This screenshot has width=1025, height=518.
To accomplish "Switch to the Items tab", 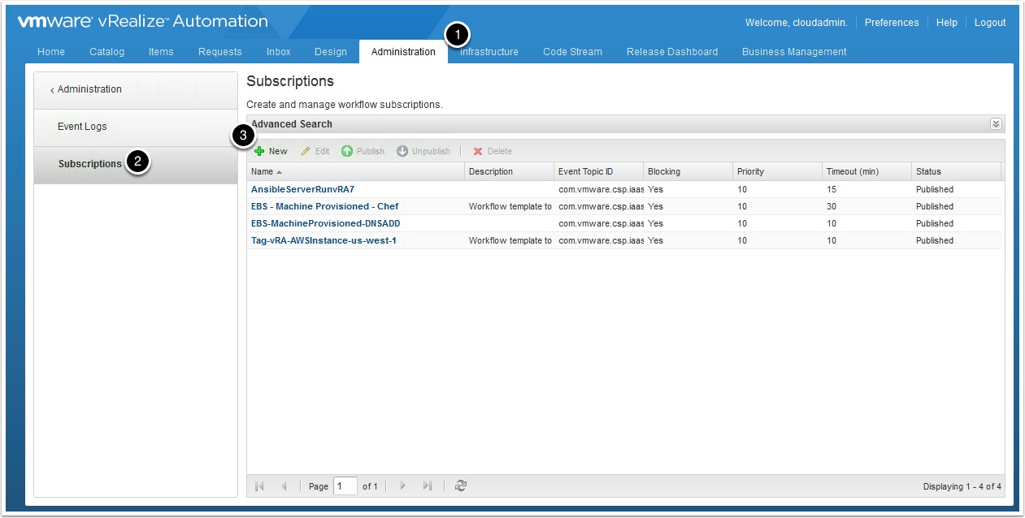I will pos(161,52).
